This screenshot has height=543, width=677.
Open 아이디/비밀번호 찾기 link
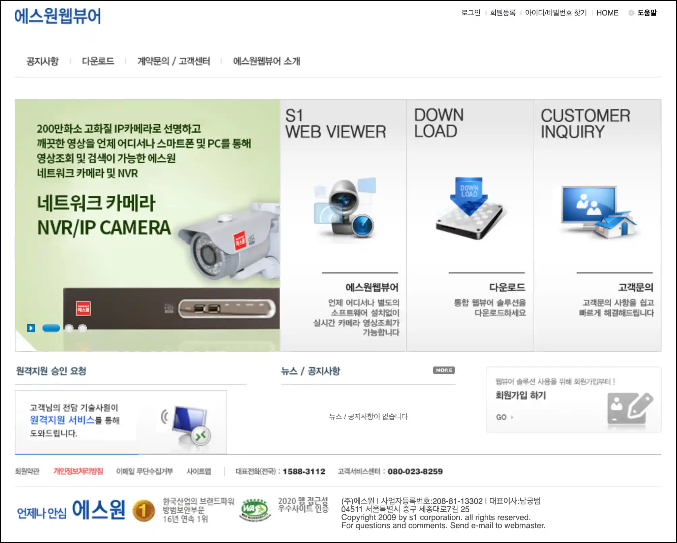(556, 13)
